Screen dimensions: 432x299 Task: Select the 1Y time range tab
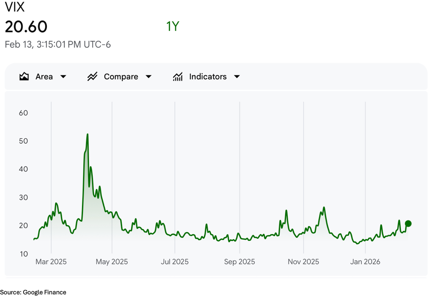point(173,27)
